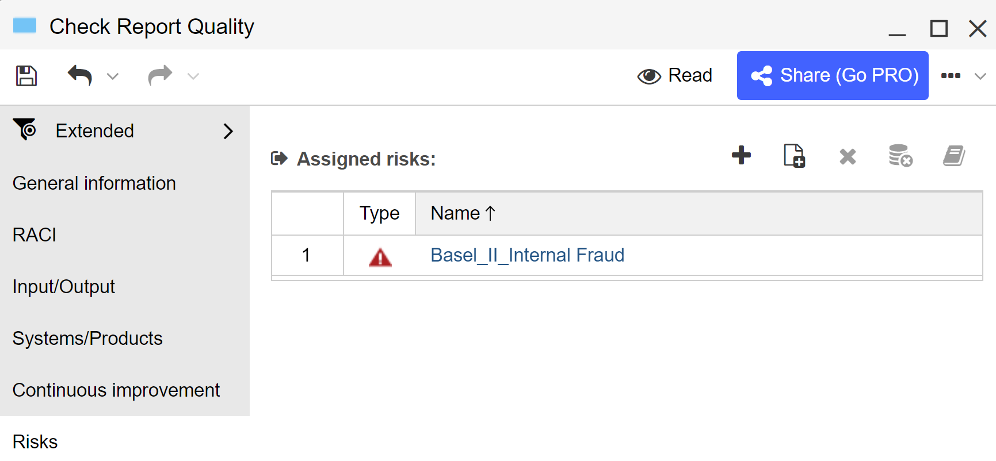Switch to the RACI section
The height and width of the screenshot is (461, 996).
(35, 235)
